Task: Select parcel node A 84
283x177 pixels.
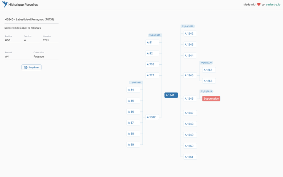Action: coord(133,90)
